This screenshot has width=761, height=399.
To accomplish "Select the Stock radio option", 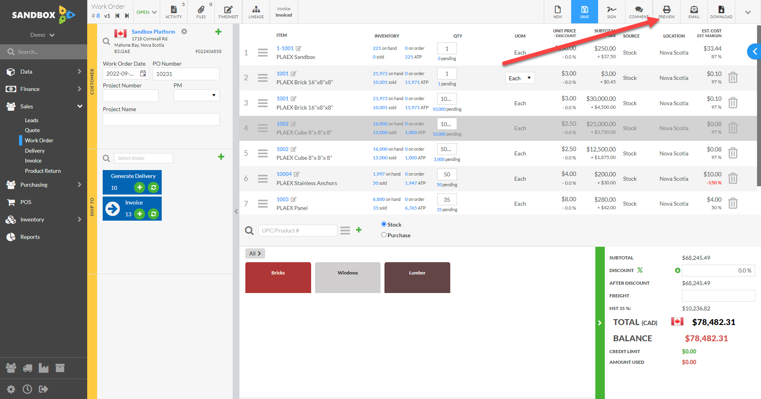I will pos(384,224).
